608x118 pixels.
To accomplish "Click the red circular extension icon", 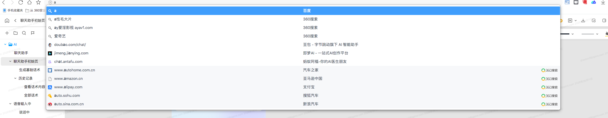I will (x=585, y=2).
